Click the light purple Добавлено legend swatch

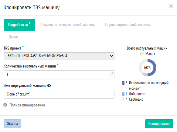pos(123,94)
